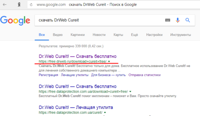The width and height of the screenshot is (200, 116).
Task: Follow the Лечащие утилиты sitelink
Action: [75, 75]
